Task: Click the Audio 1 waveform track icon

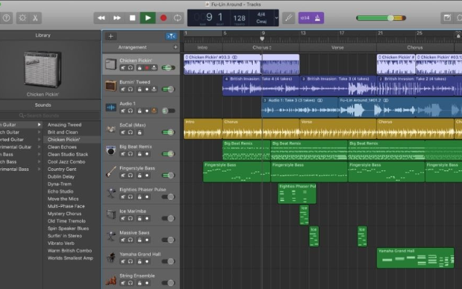Action: (x=111, y=107)
